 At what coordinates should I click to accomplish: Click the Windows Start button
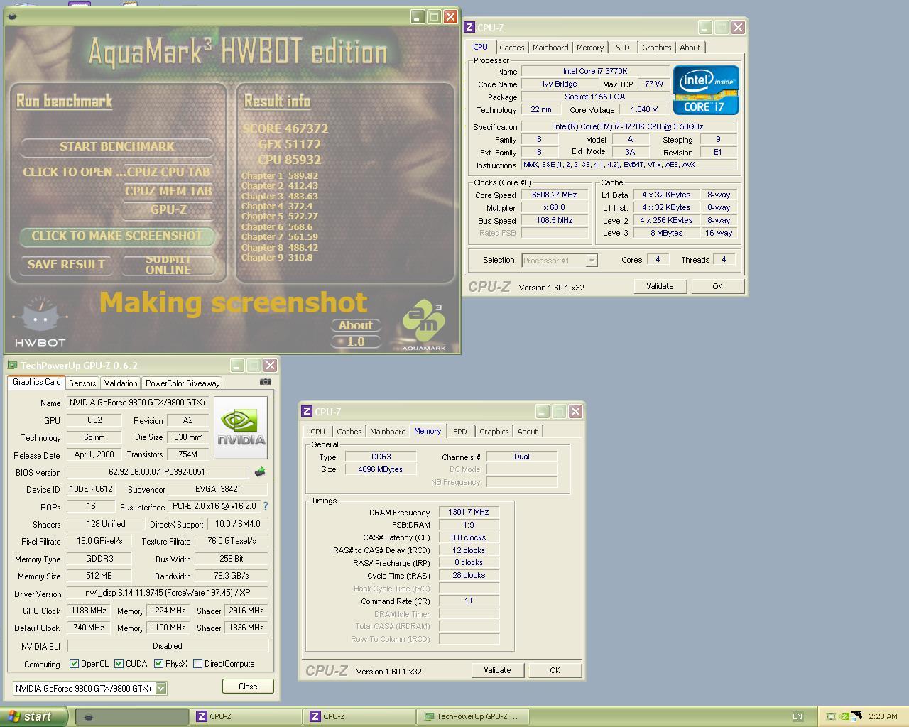click(33, 716)
